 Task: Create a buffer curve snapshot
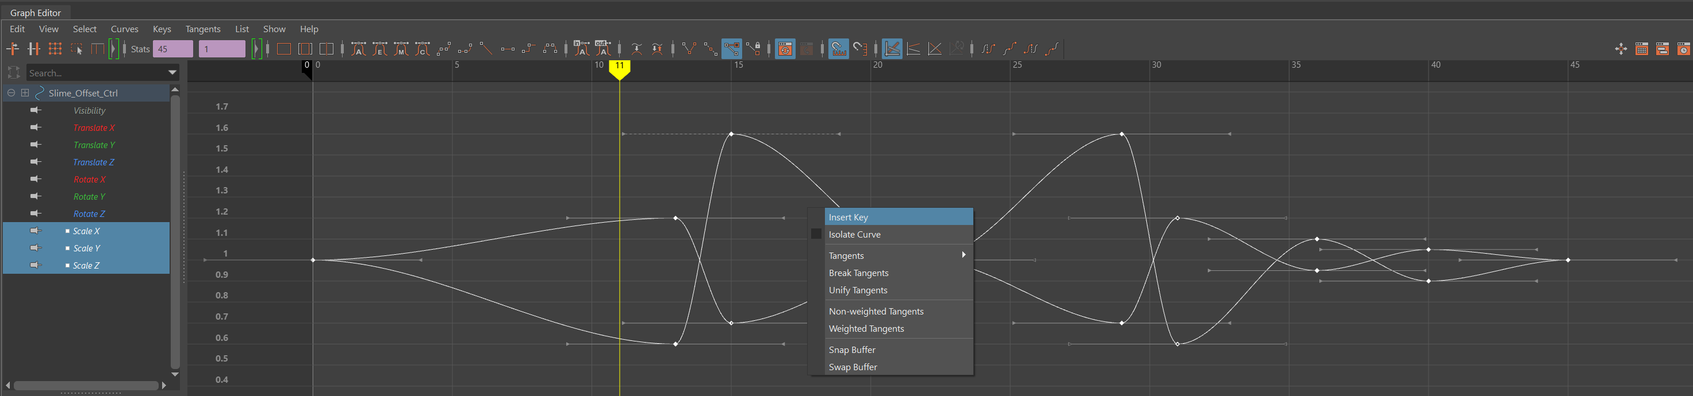point(636,49)
